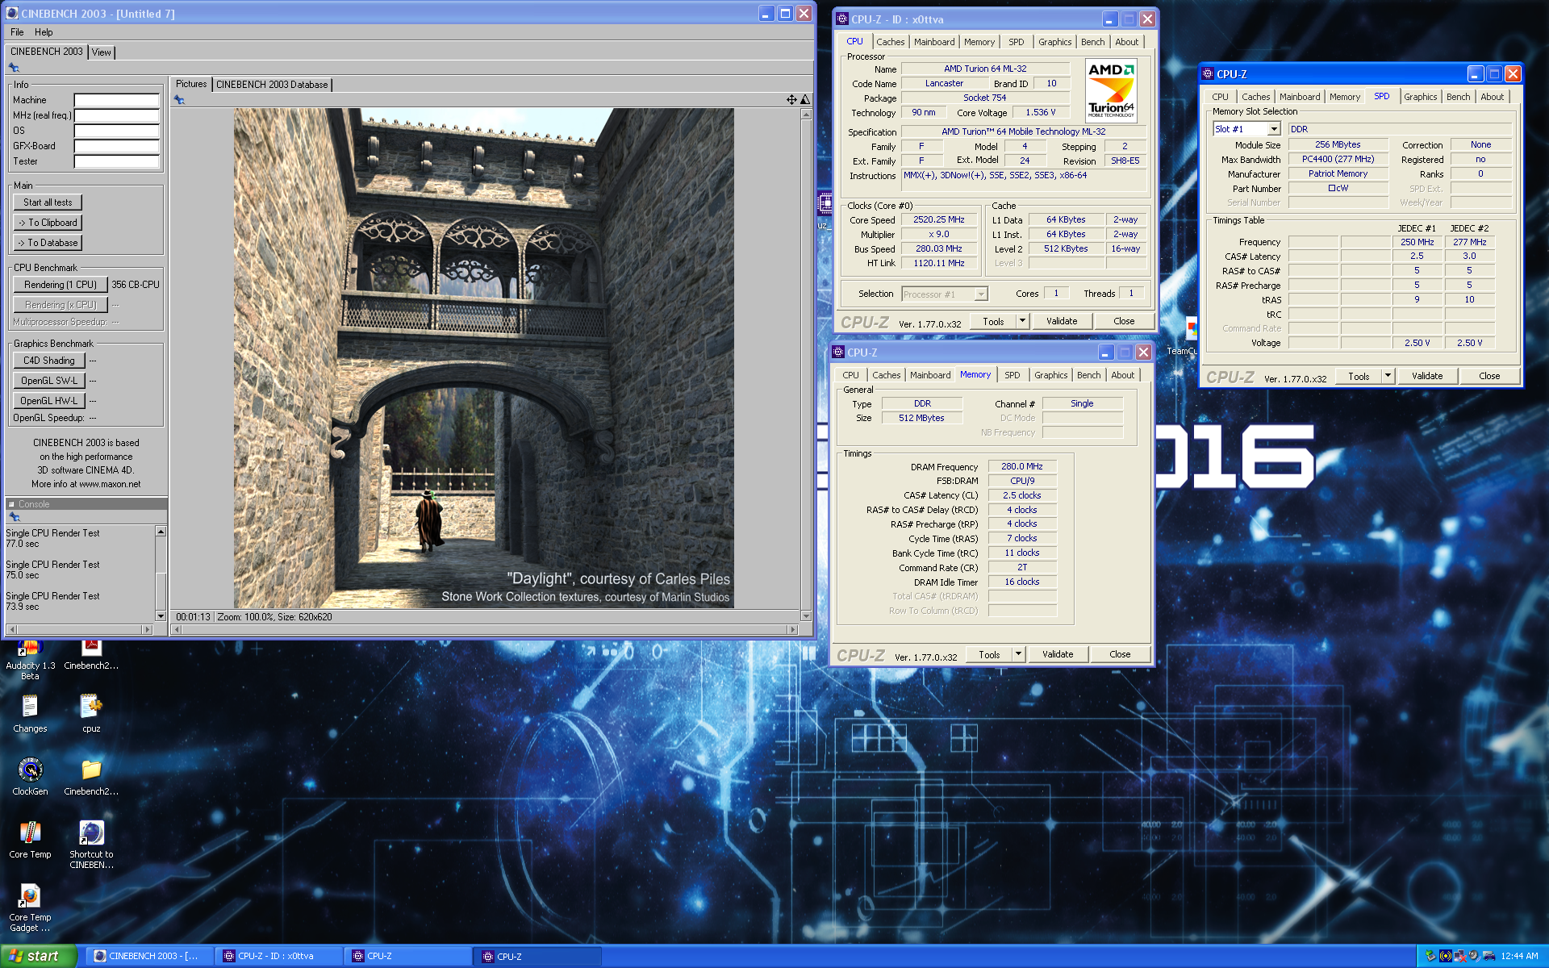
Task: Open Bench tab in CPU-Z x0ttva window
Action: pos(1092,42)
